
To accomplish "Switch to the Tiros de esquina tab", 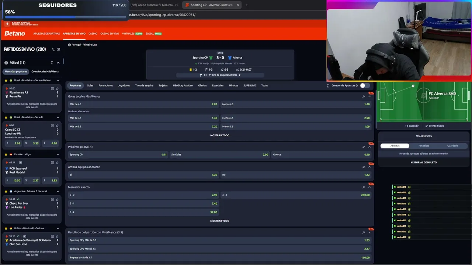I will pyautogui.click(x=144, y=85).
